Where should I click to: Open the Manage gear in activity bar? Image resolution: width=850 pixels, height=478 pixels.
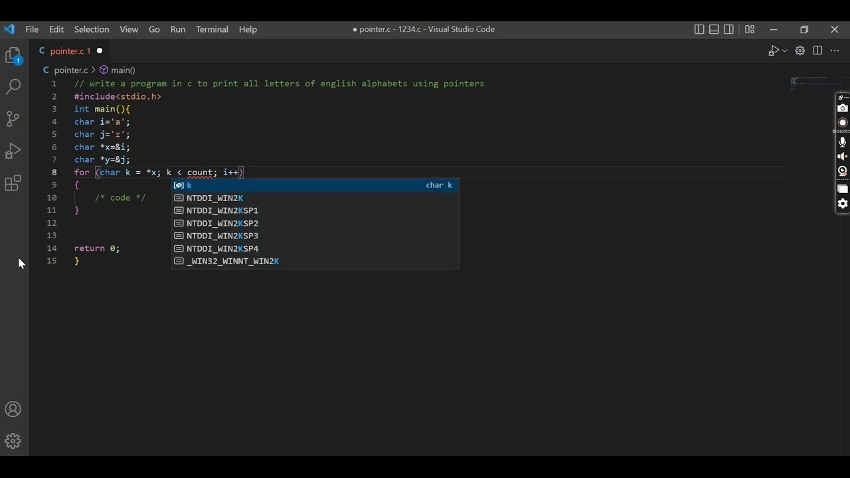(x=13, y=441)
